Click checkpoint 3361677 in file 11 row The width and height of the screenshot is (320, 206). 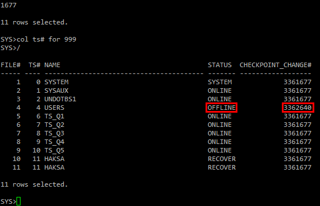tap(298, 167)
